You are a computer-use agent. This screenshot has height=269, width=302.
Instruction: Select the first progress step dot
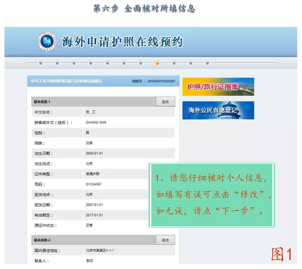coord(41,63)
